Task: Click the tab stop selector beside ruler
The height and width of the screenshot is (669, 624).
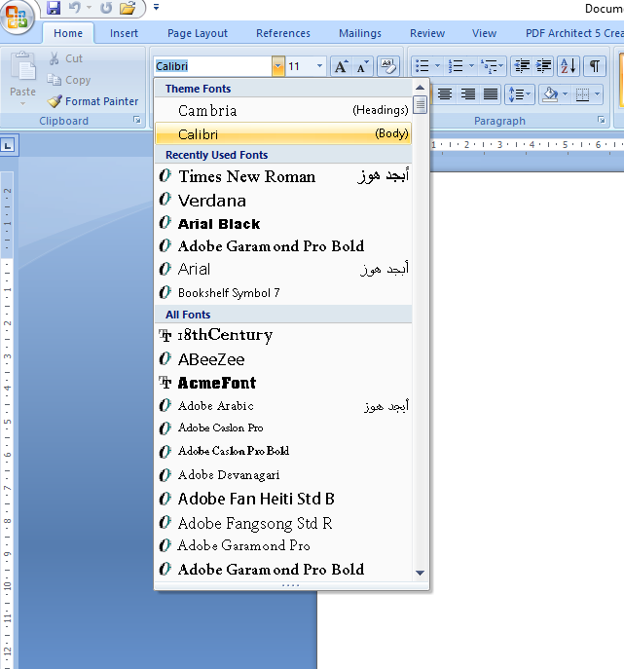Action: [8, 145]
